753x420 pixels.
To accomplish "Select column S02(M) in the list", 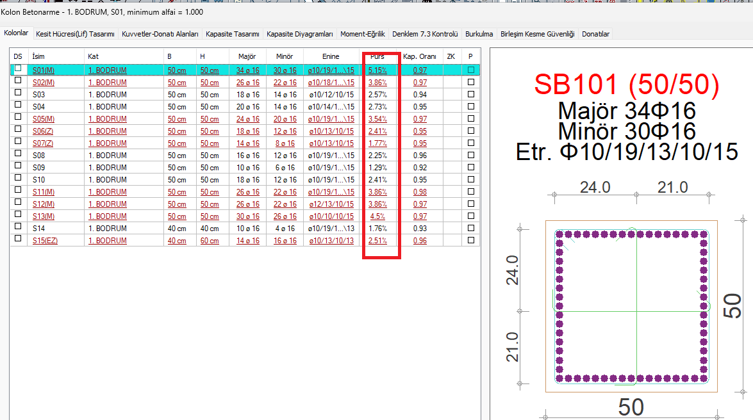I will (43, 83).
